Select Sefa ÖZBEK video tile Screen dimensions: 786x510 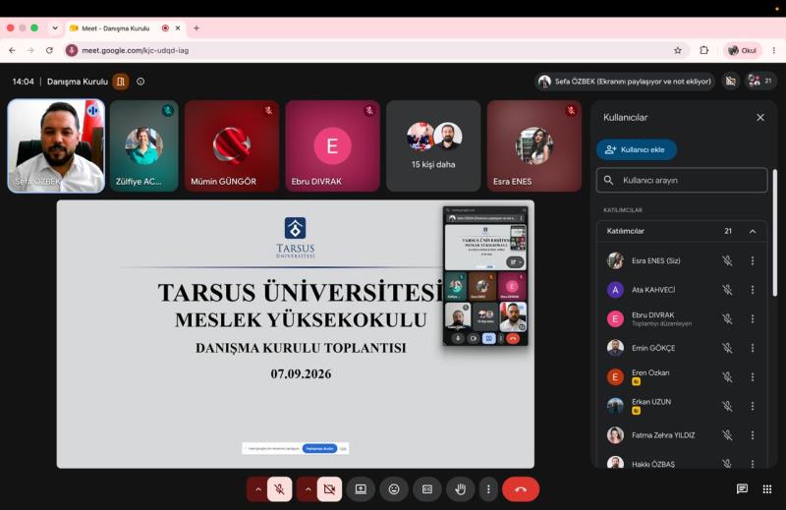point(56,146)
